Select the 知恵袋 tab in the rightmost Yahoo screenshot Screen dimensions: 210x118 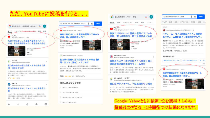coord(193,22)
